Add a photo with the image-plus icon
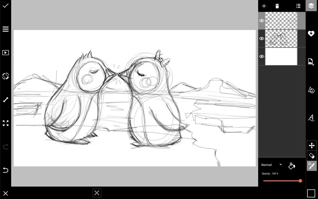Image resolution: width=318 pixels, height=199 pixels. [311, 62]
